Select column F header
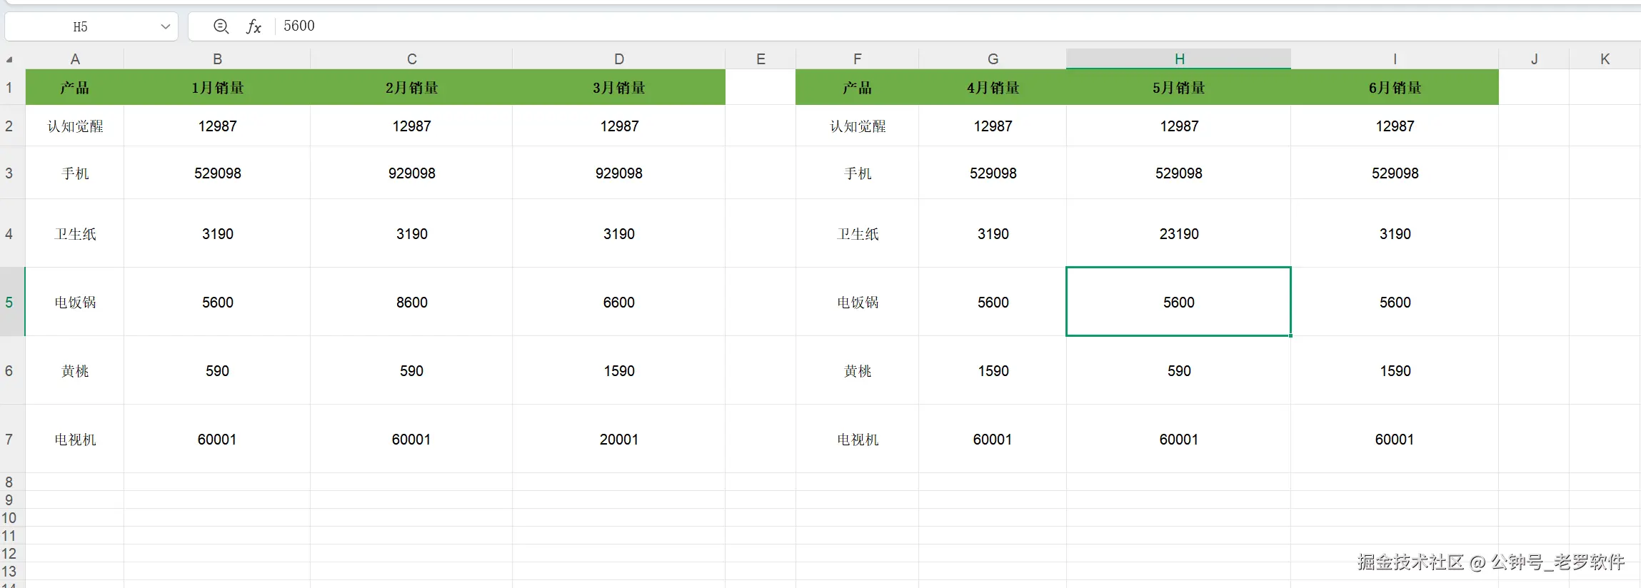 point(857,59)
